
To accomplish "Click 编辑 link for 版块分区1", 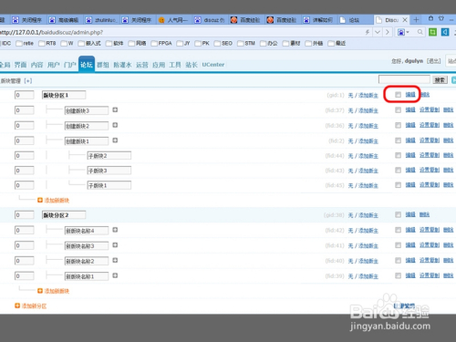I will (x=410, y=95).
